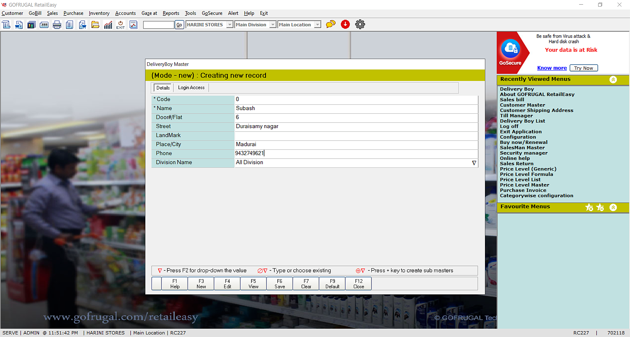Open the yellow chat bubbles icon
Image resolution: width=630 pixels, height=337 pixels.
click(331, 24)
